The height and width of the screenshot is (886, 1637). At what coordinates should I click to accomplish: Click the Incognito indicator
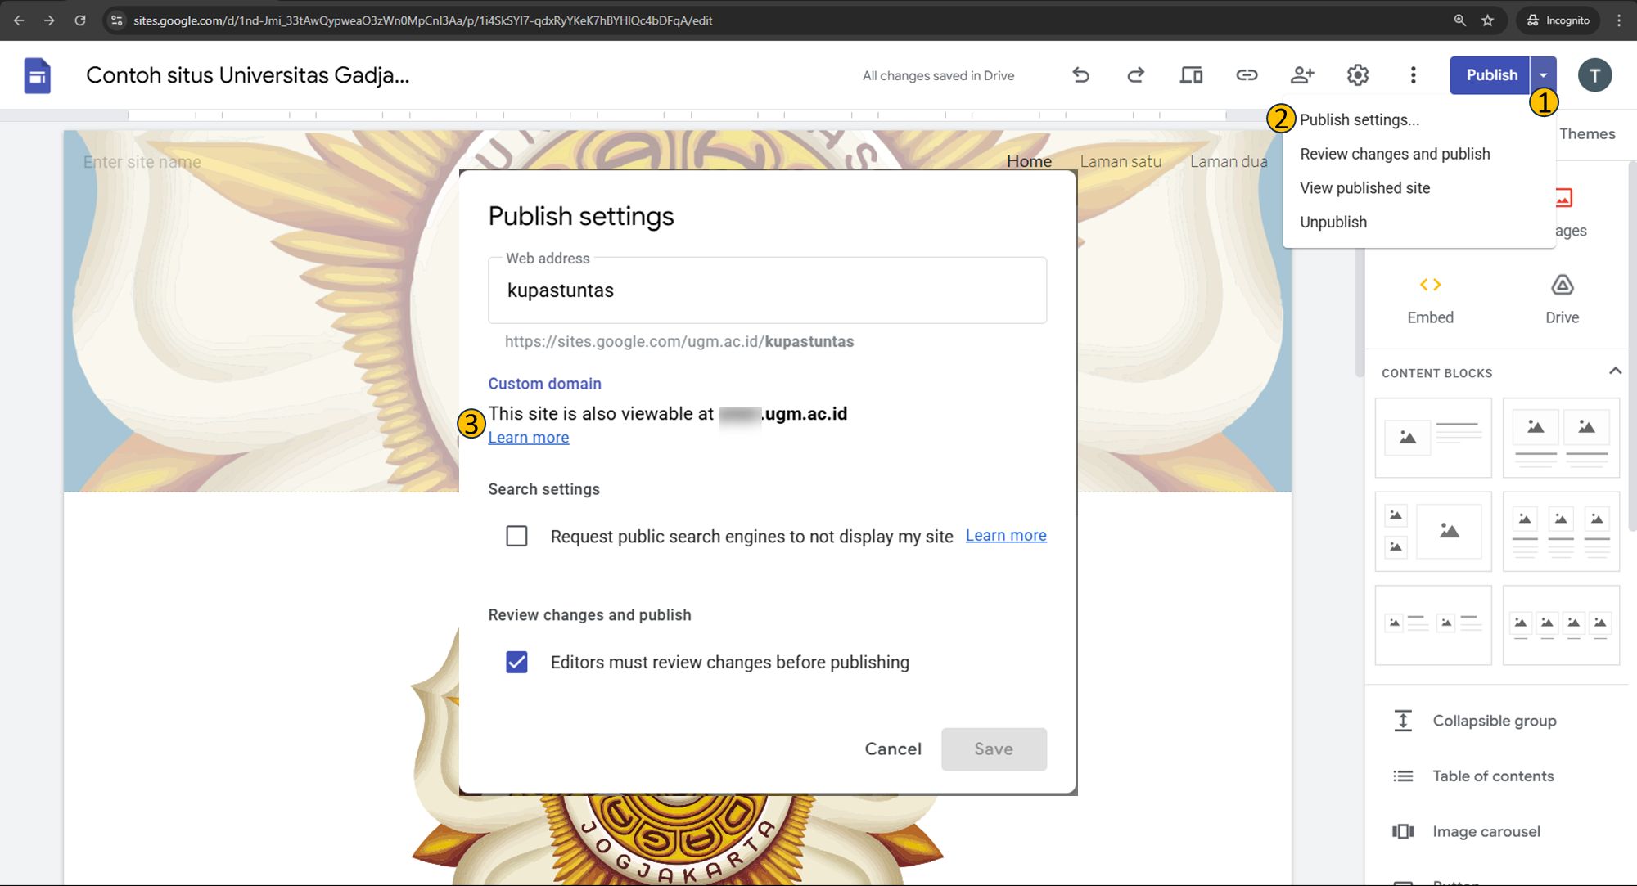[1558, 20]
